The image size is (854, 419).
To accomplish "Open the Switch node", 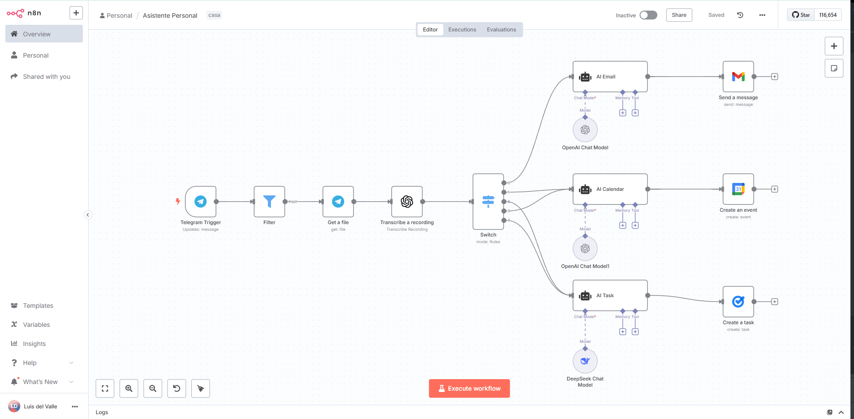I will (x=488, y=202).
